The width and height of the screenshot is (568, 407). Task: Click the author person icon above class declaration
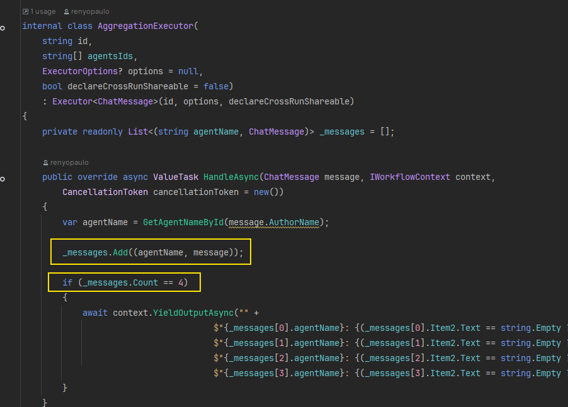67,11
